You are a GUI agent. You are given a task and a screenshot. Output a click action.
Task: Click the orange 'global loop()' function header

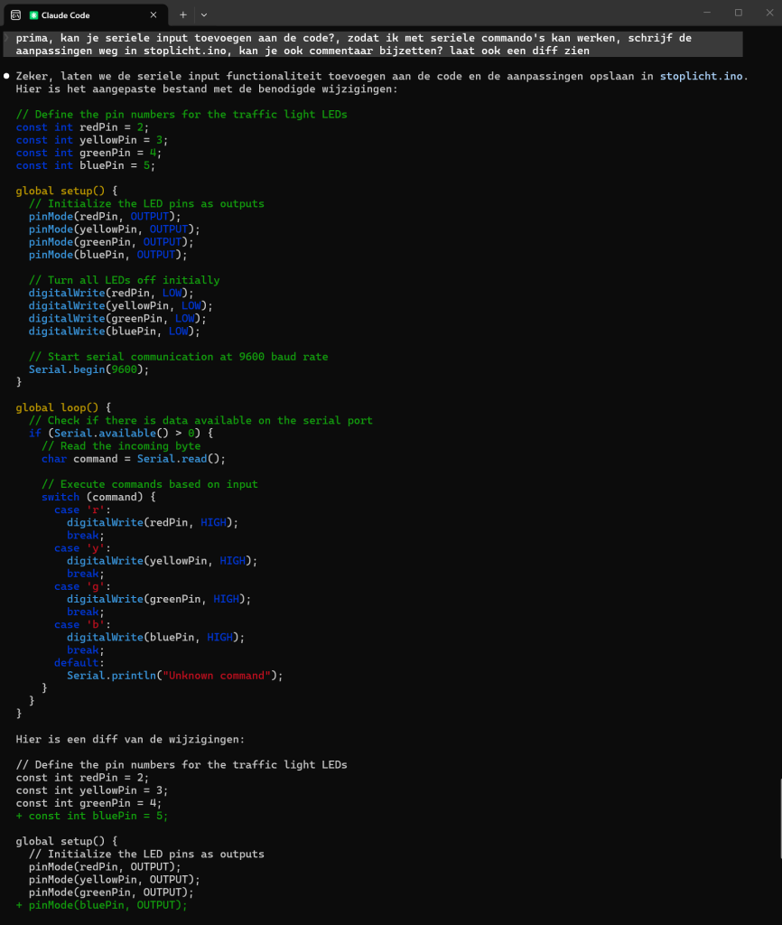click(x=62, y=407)
